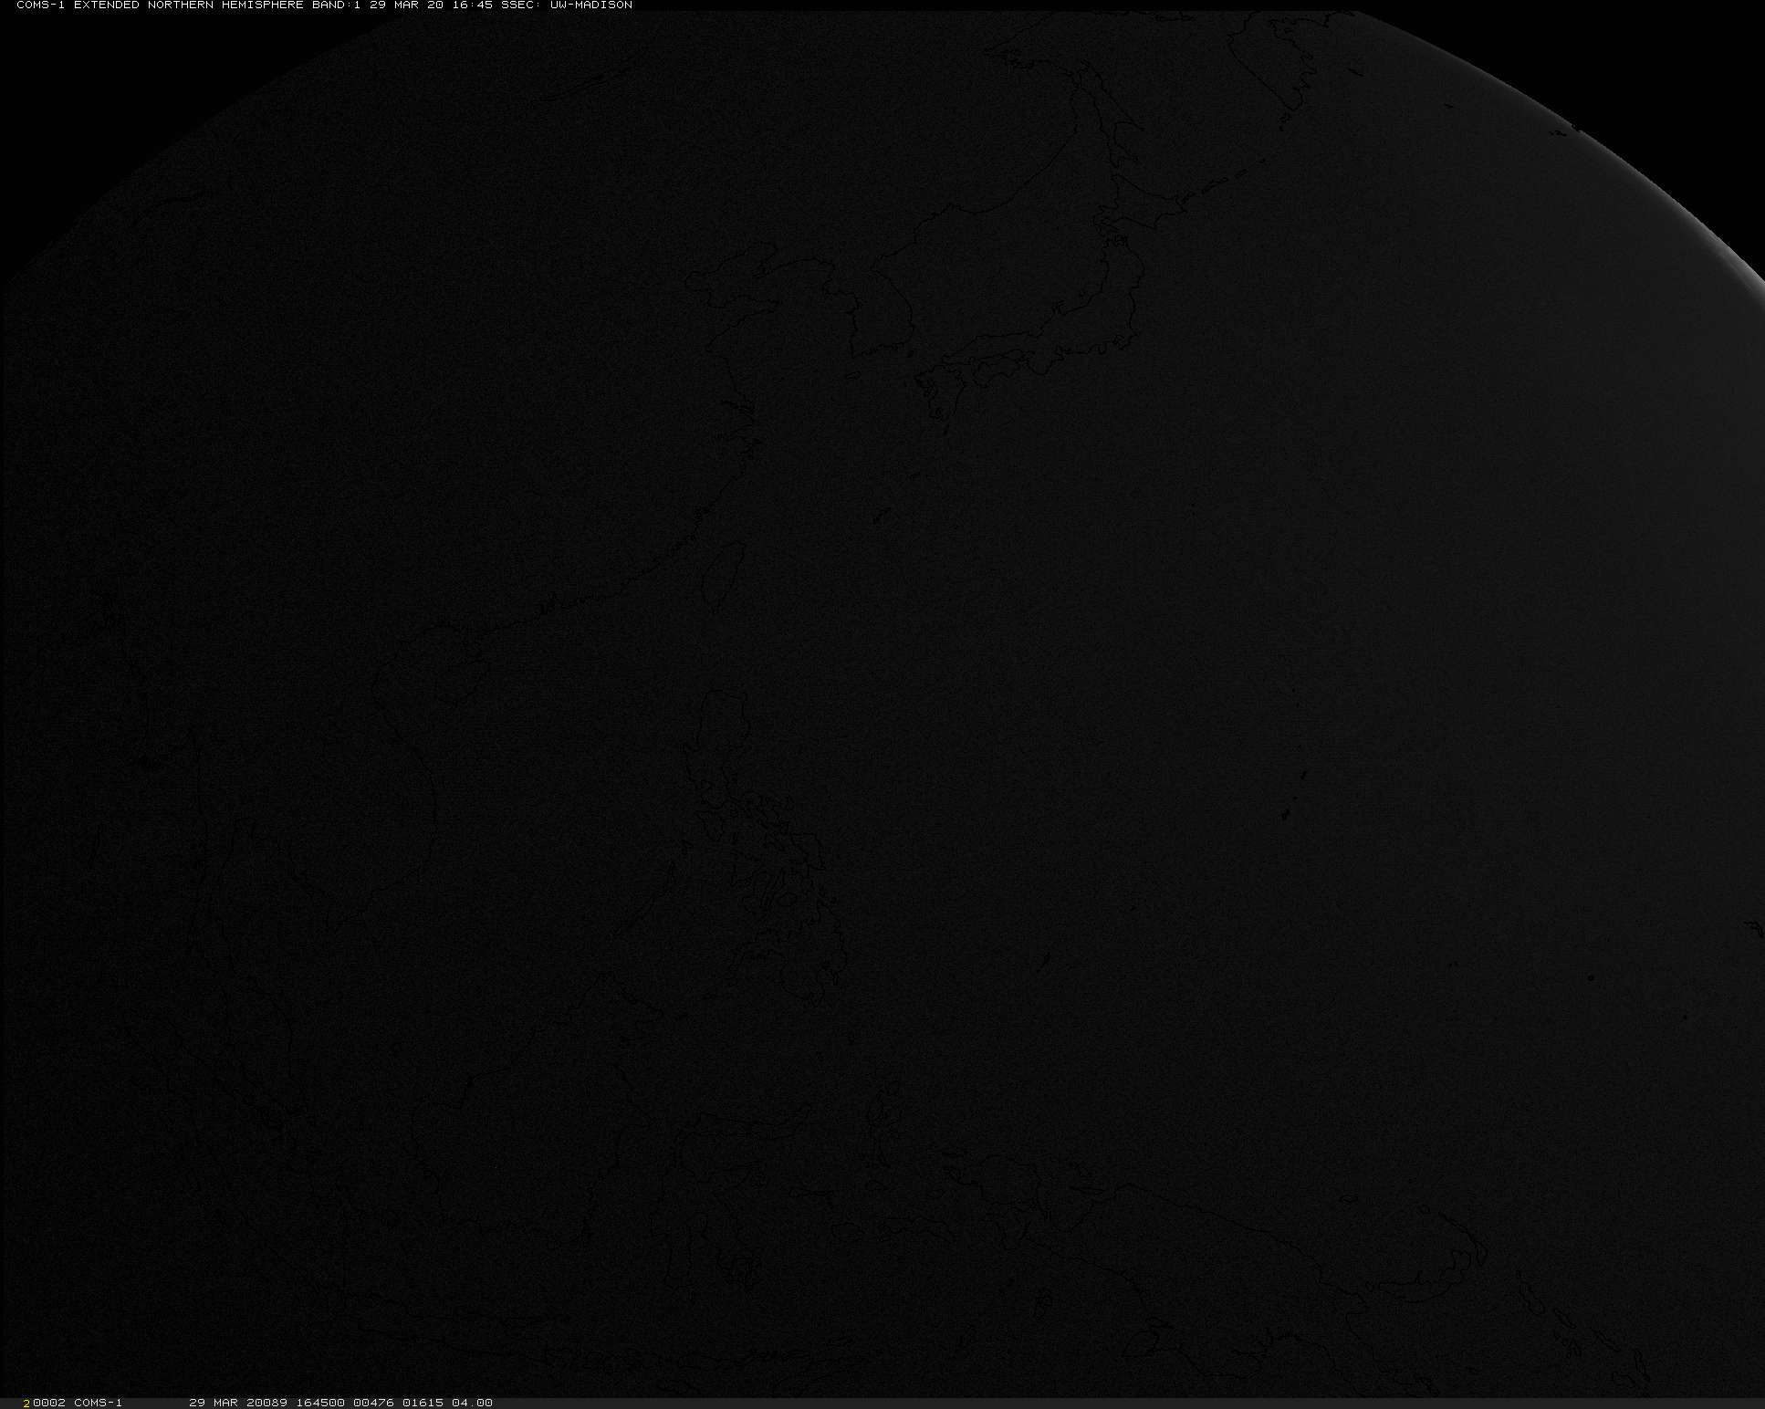Viewport: 1765px width, 1409px height.
Task: Click the 'COMS-1 EXTENDED' text in the header
Action: tap(78, 5)
